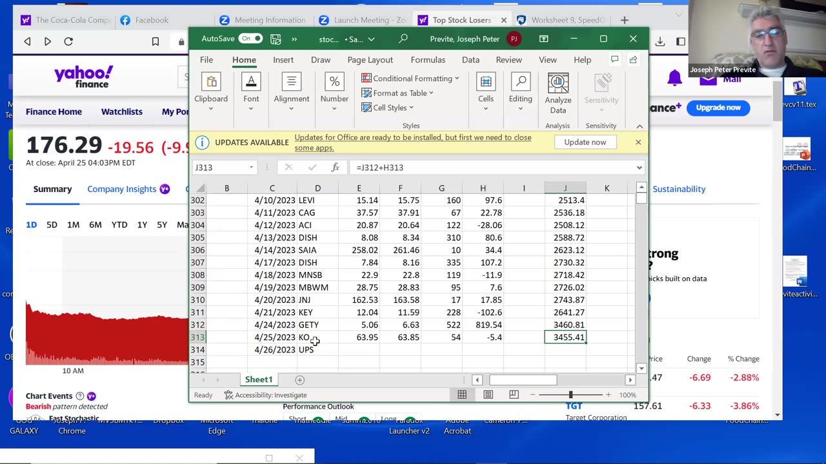The width and height of the screenshot is (826, 464).
Task: Open the Excel search magnifier icon
Action: (x=403, y=39)
